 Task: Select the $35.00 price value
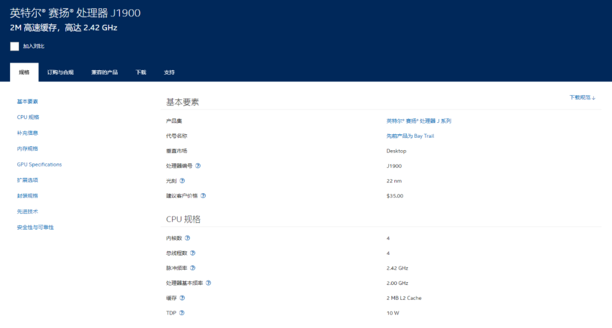click(394, 196)
